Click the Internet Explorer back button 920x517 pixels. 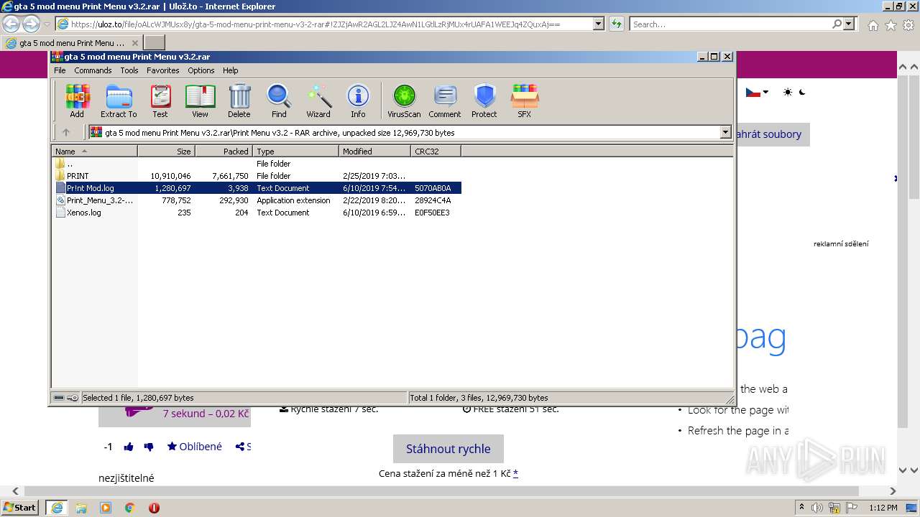click(11, 24)
